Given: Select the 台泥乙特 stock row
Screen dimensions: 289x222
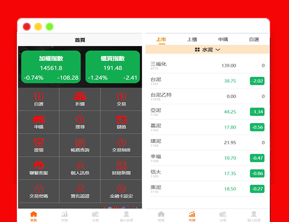Looking at the screenshot, I should [x=207, y=96].
